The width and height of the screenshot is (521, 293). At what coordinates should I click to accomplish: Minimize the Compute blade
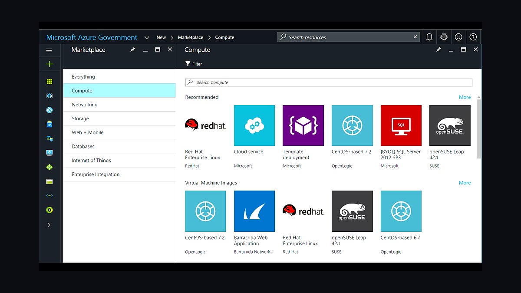point(451,51)
